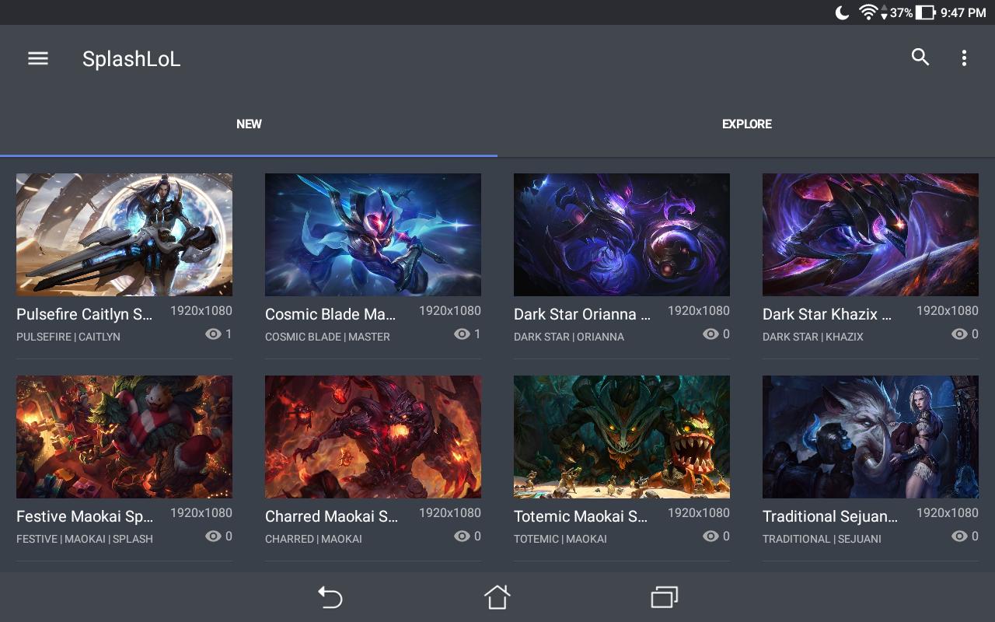Open the three-dot overflow menu
The image size is (995, 622).
coord(964,58)
